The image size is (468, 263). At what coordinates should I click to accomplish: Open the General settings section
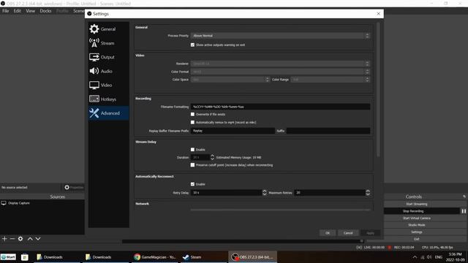tap(109, 29)
